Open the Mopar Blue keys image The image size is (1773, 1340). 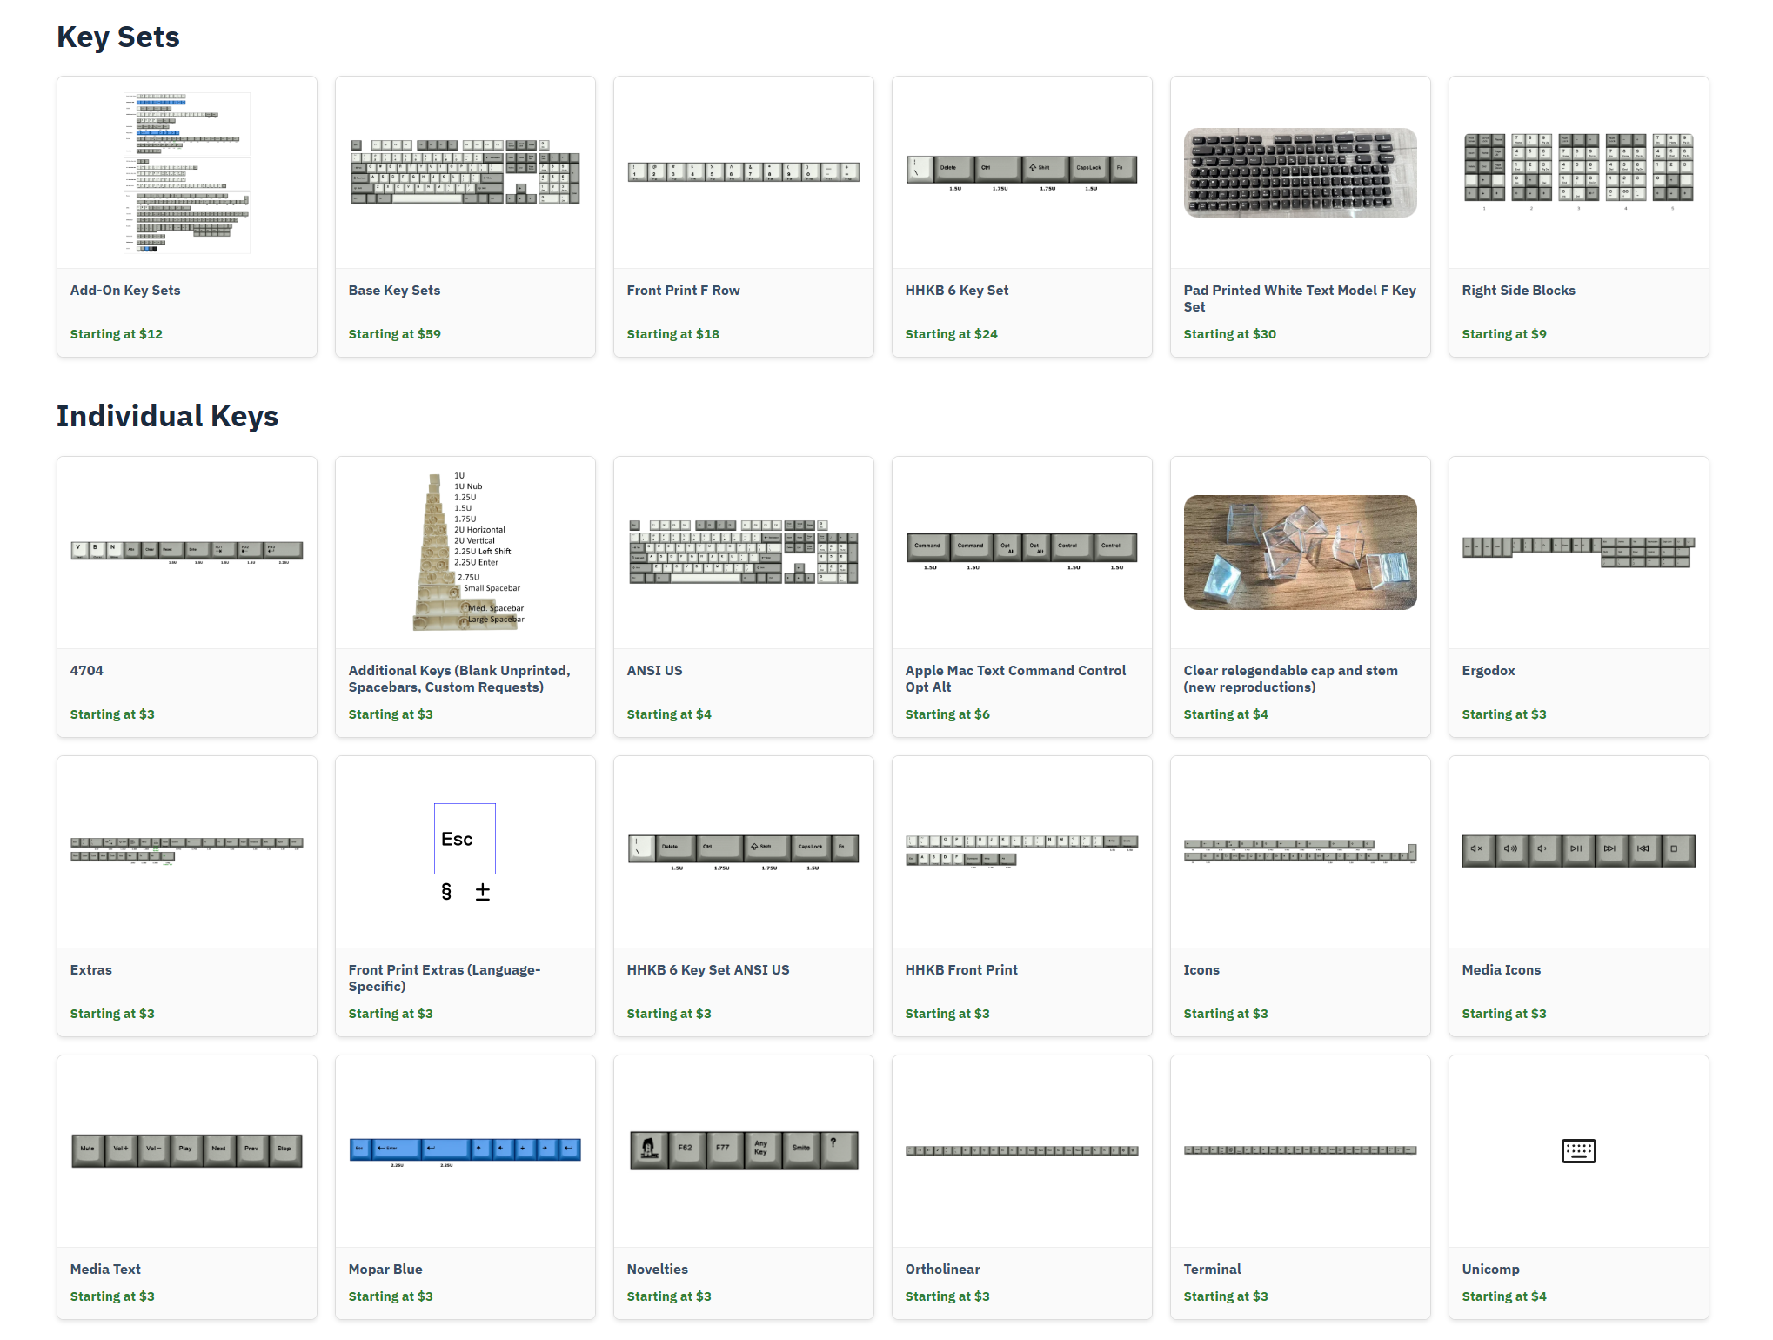point(465,1151)
